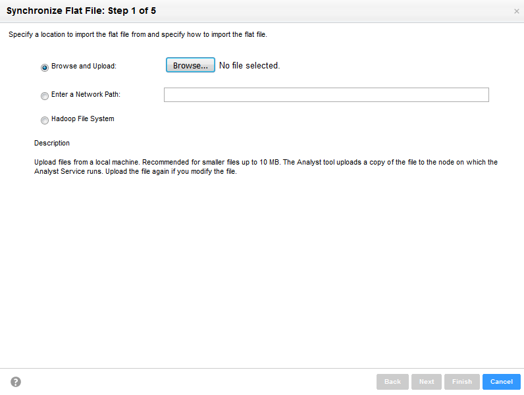
Task: Click the Back button
Action: click(392, 382)
